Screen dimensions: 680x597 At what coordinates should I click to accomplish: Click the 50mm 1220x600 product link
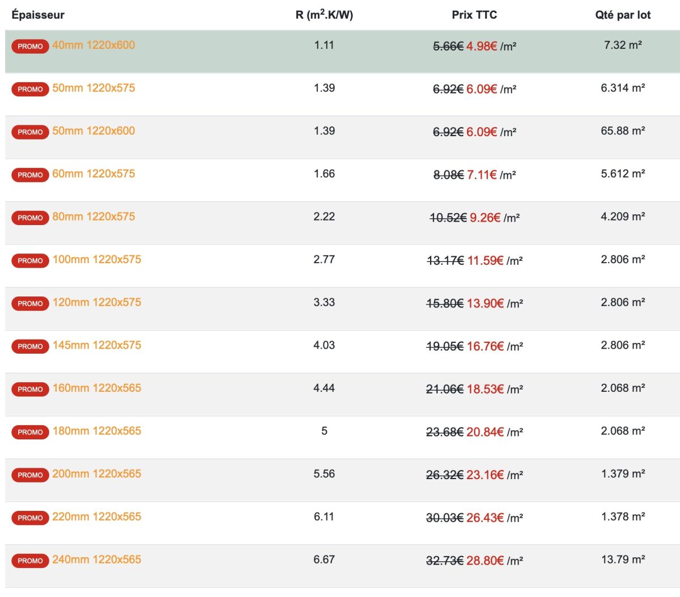[93, 131]
